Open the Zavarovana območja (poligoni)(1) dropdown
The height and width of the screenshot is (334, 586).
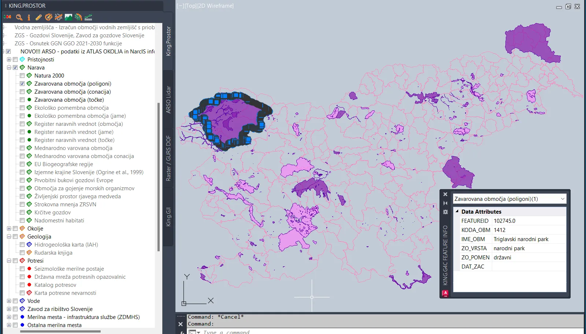562,199
